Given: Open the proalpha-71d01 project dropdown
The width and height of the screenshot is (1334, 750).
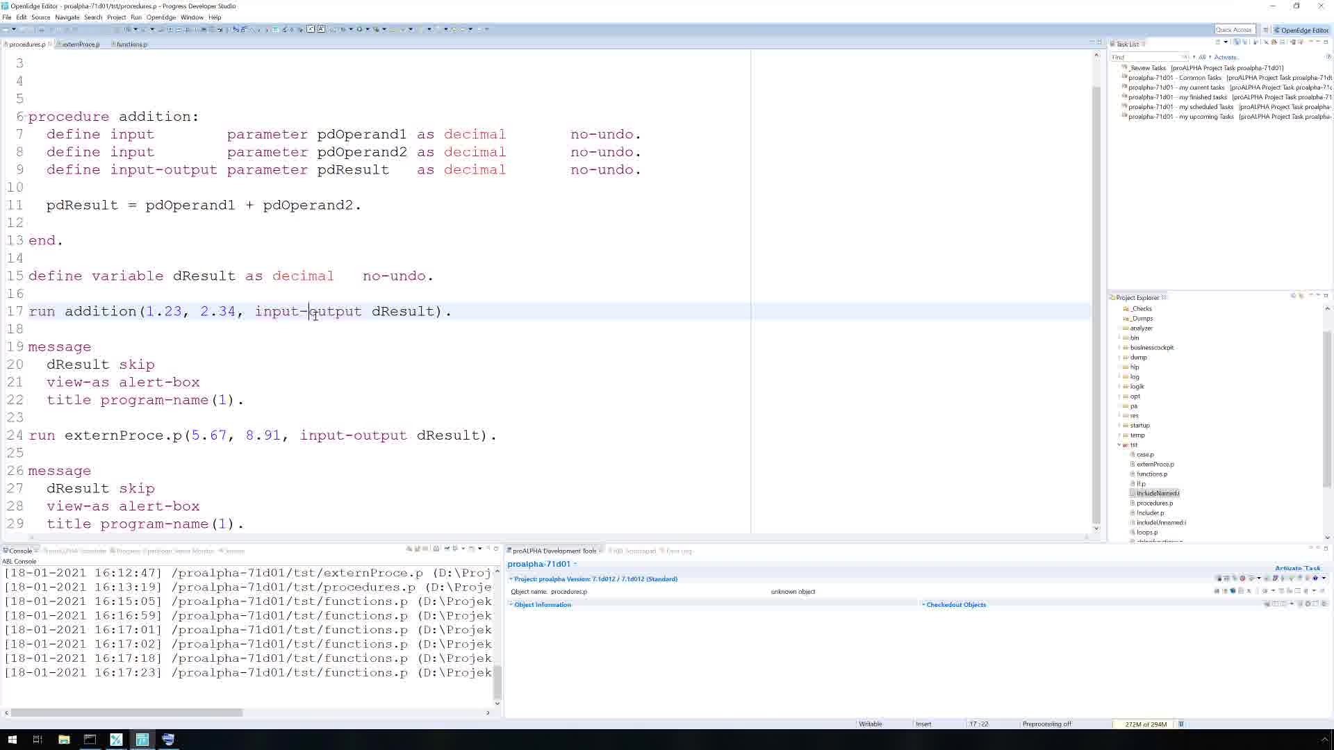Looking at the screenshot, I should [575, 564].
